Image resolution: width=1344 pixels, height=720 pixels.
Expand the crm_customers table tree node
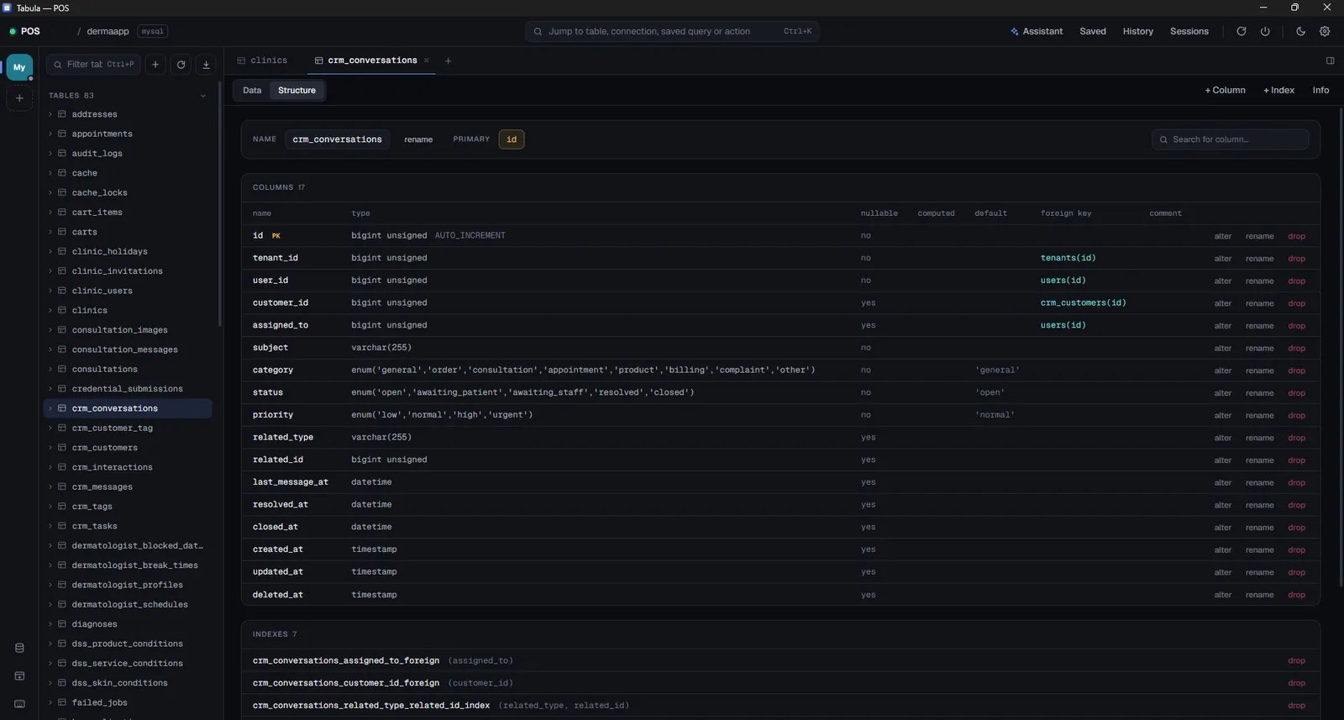coord(50,448)
